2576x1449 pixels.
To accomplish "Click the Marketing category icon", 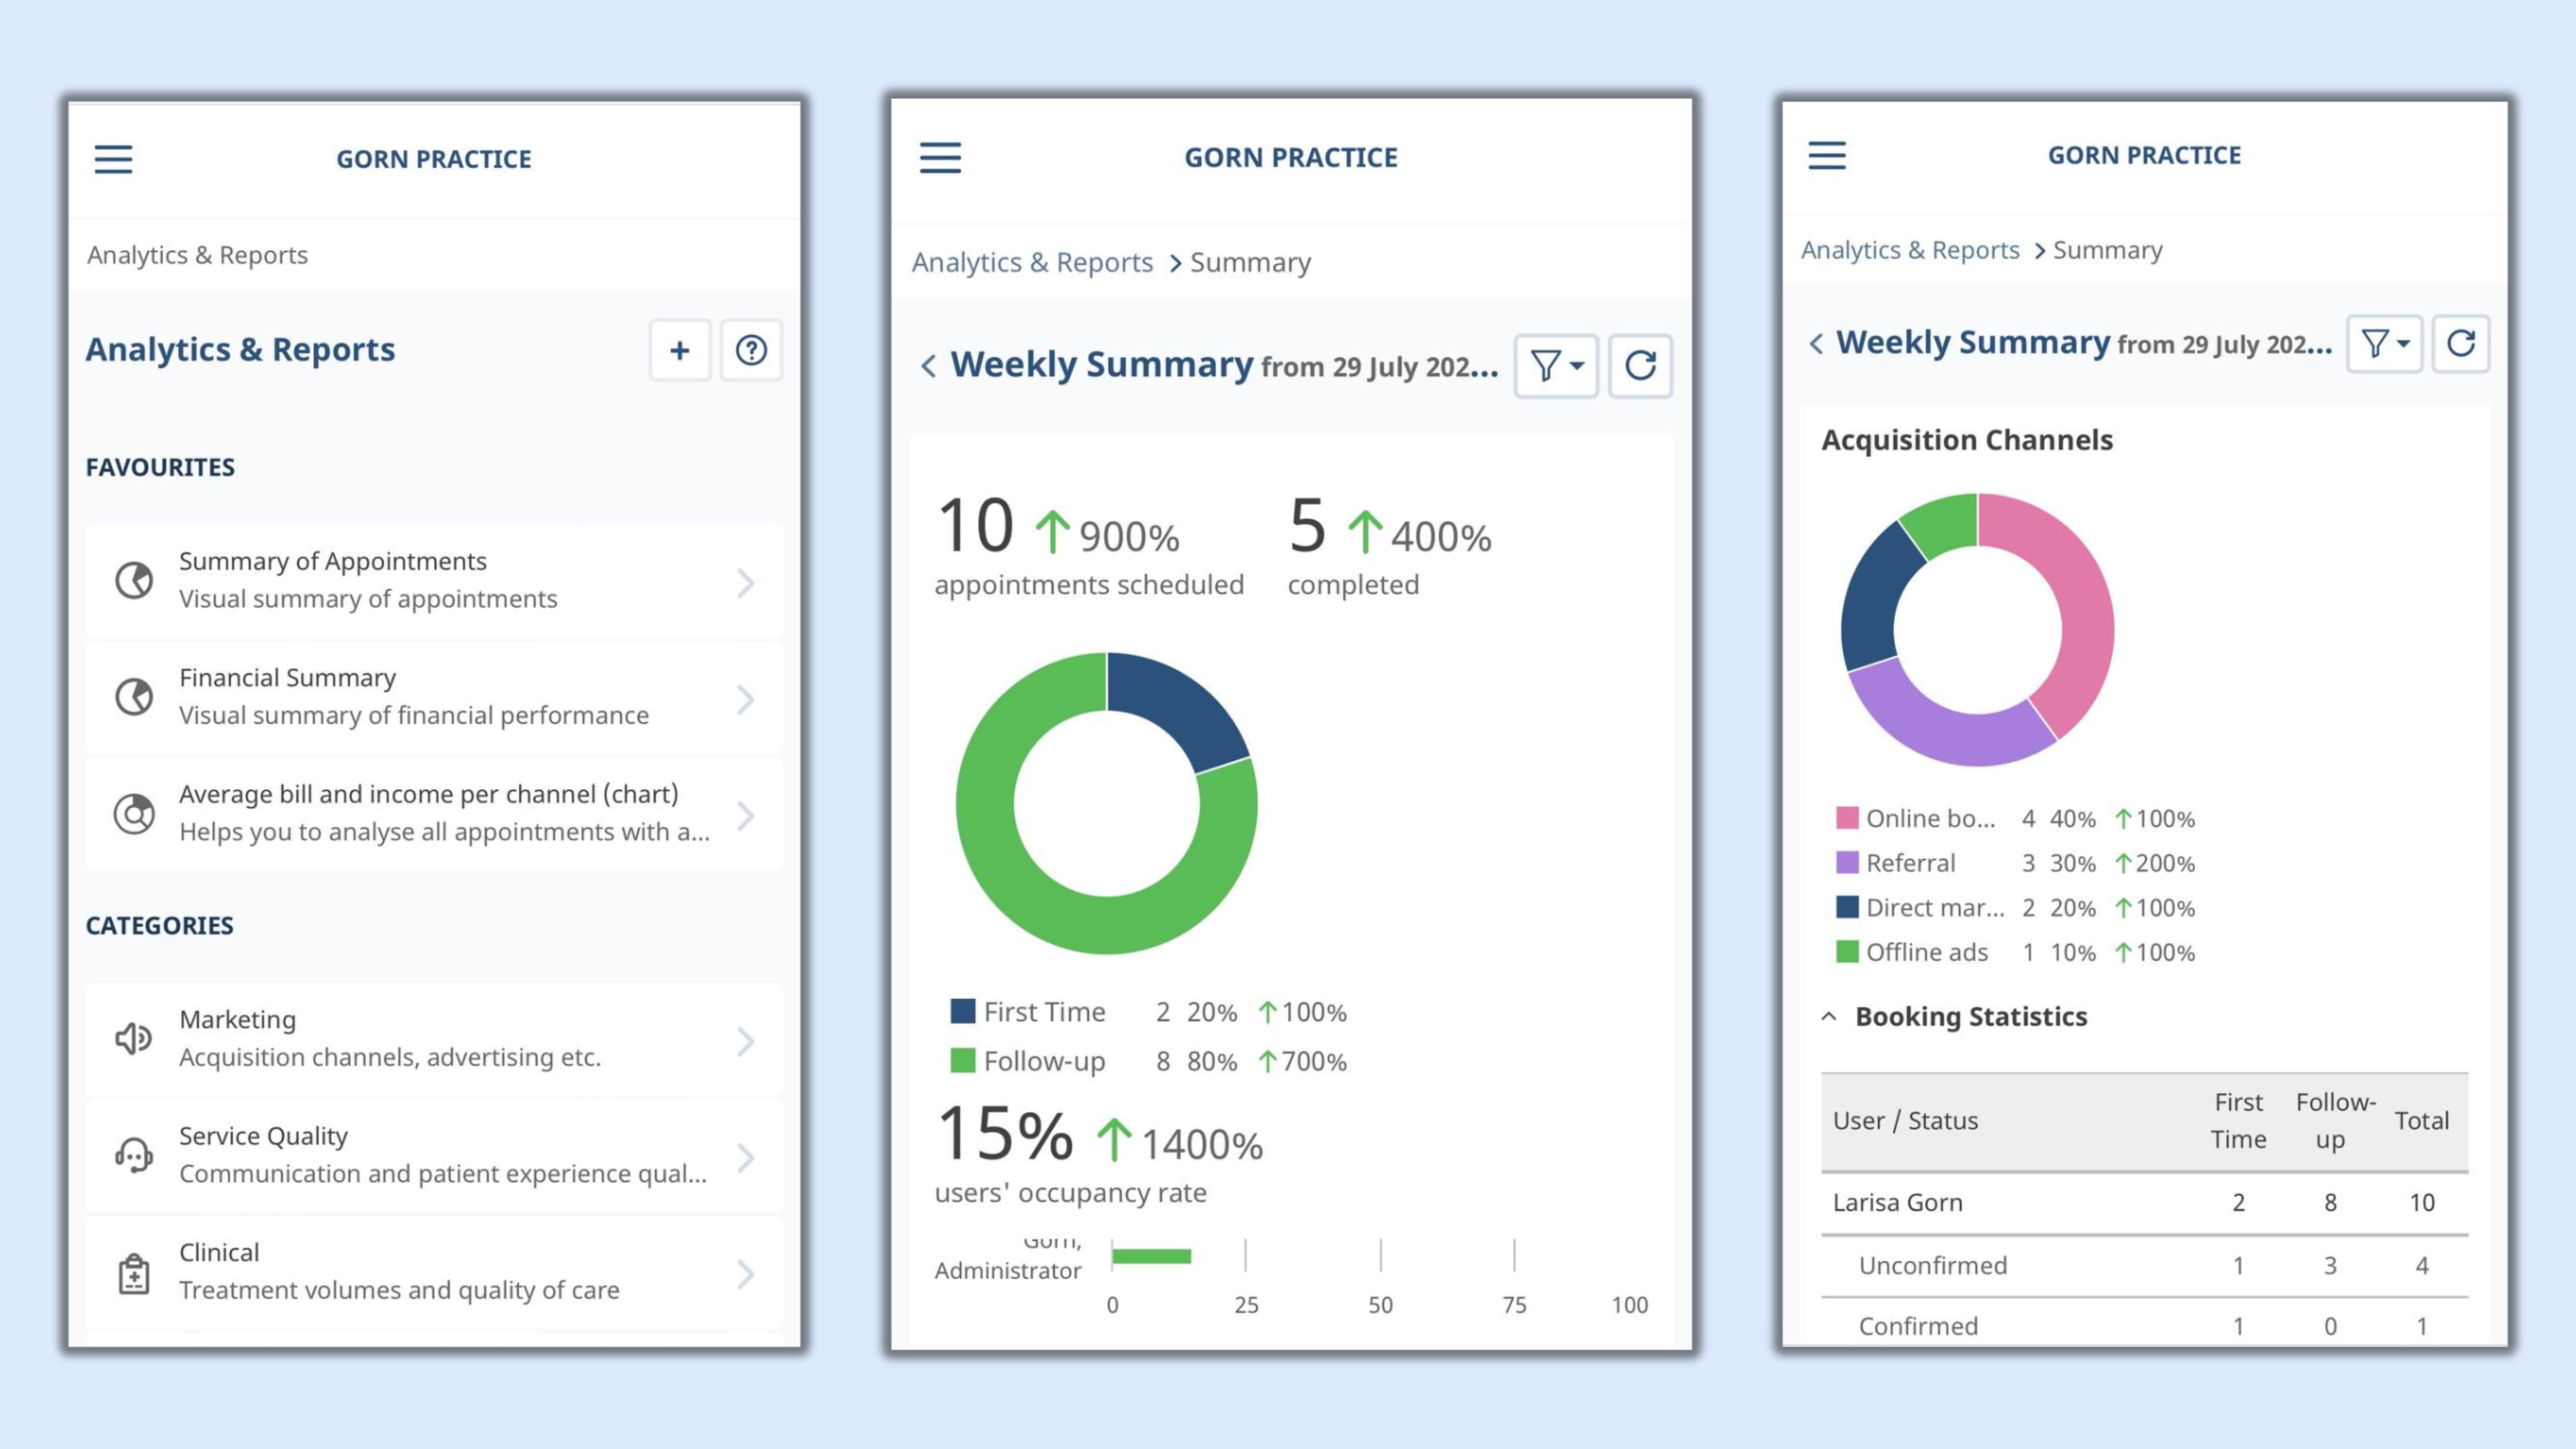I will pyautogui.click(x=135, y=1037).
